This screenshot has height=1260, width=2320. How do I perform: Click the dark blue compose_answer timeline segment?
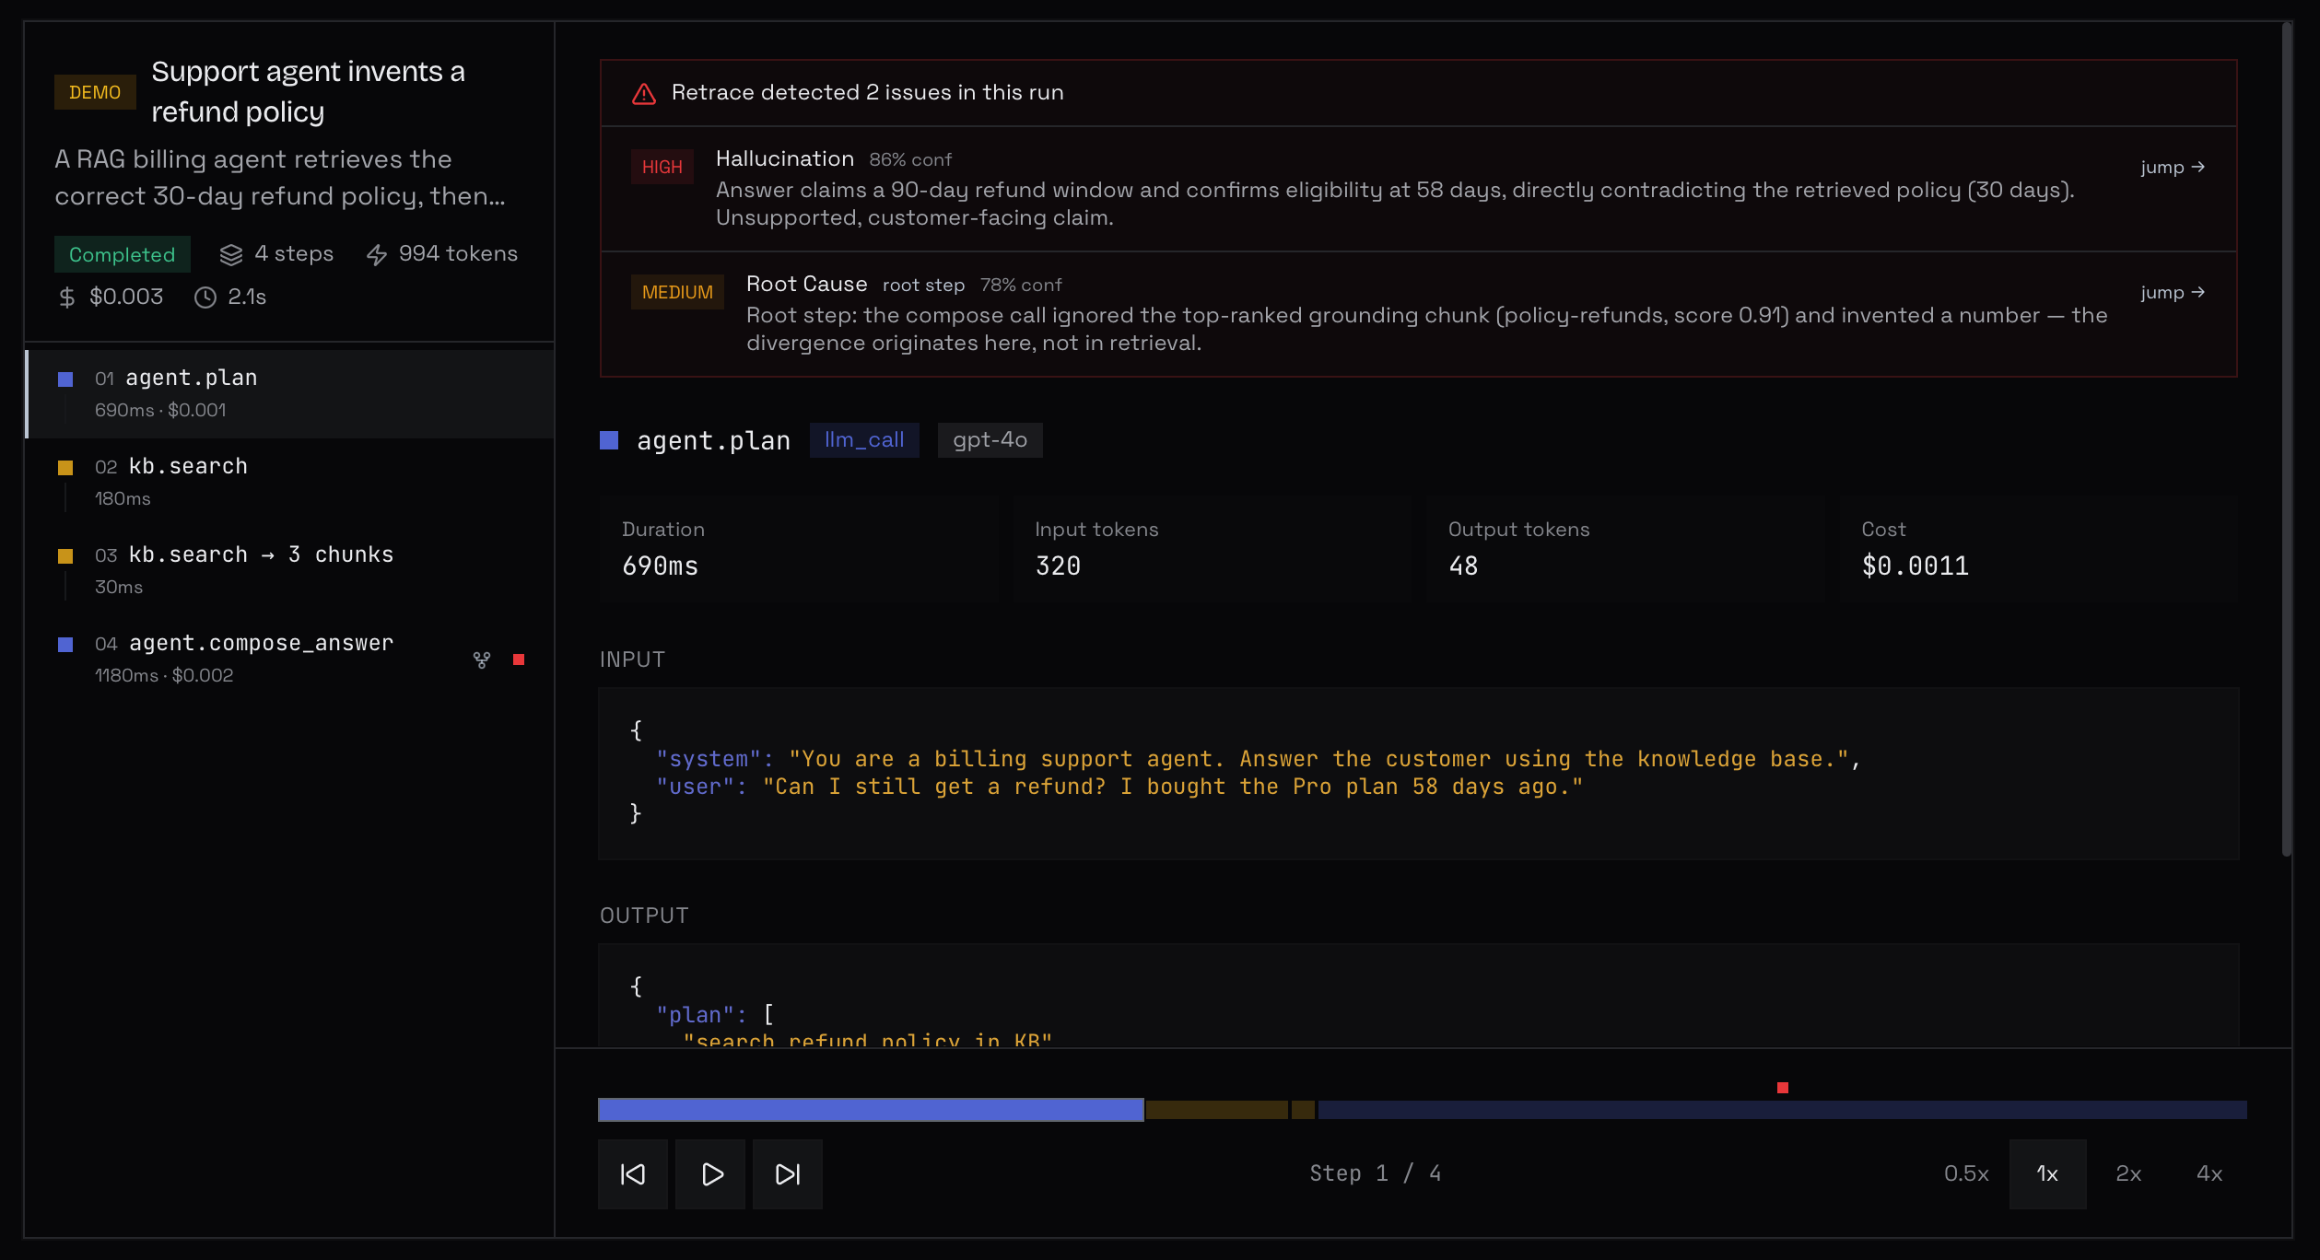pos(1783,1110)
